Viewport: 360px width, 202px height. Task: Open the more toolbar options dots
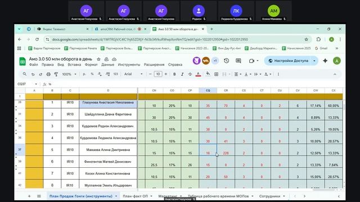click(278, 74)
